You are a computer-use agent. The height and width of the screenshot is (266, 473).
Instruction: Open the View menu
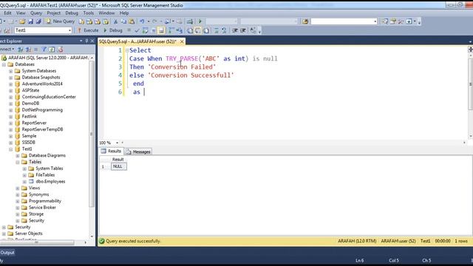coord(21,13)
